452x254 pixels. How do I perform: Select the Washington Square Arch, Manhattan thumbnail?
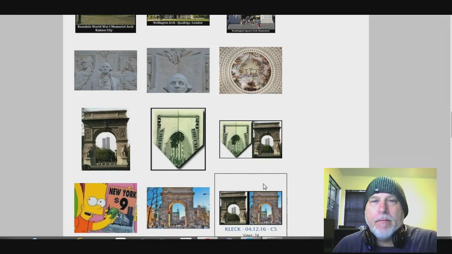click(x=251, y=23)
